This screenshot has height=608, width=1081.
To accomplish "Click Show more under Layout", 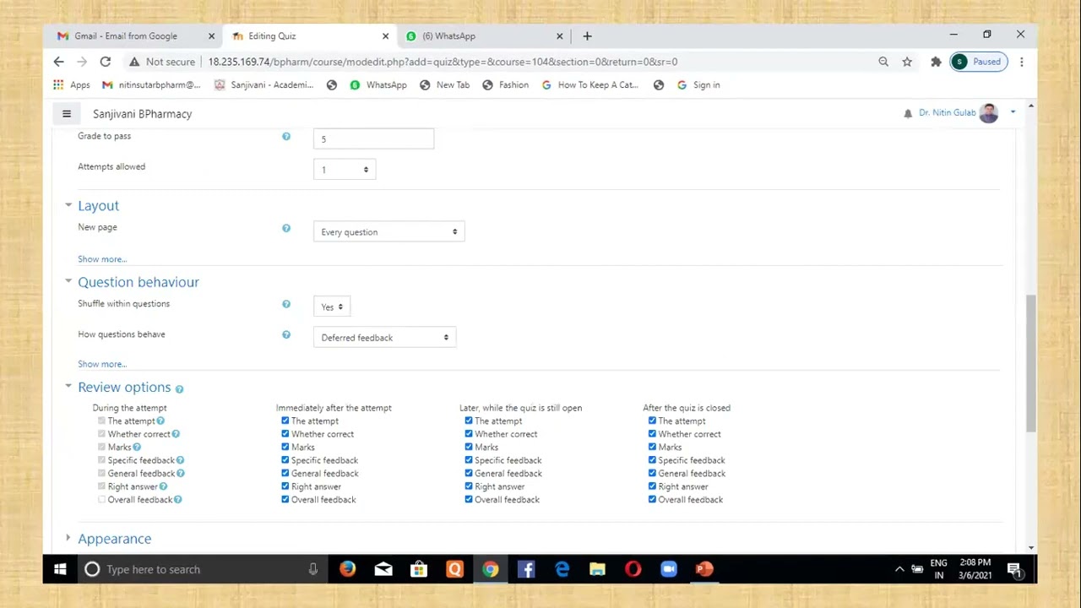I will pyautogui.click(x=102, y=259).
